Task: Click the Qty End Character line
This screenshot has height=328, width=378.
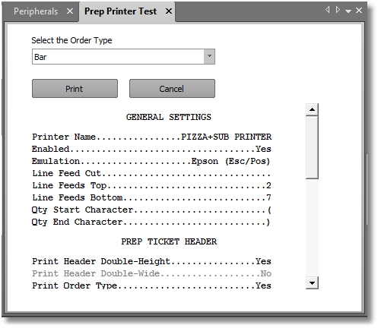Action: pyautogui.click(x=151, y=222)
